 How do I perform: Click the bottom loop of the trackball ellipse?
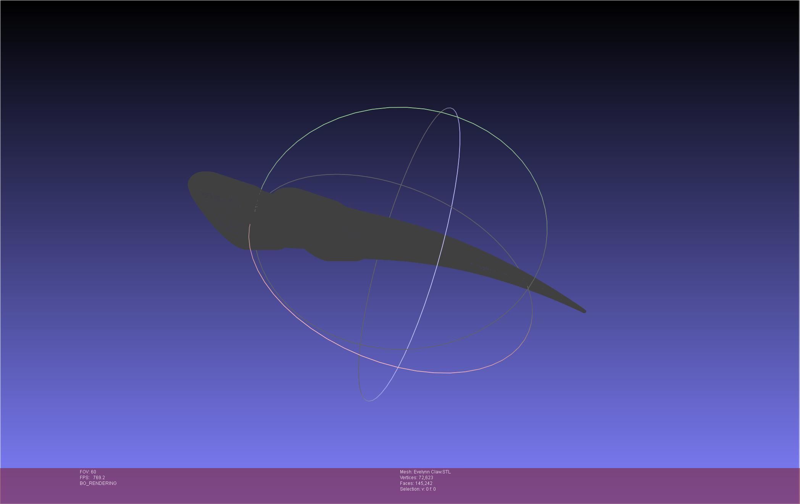tap(369, 401)
